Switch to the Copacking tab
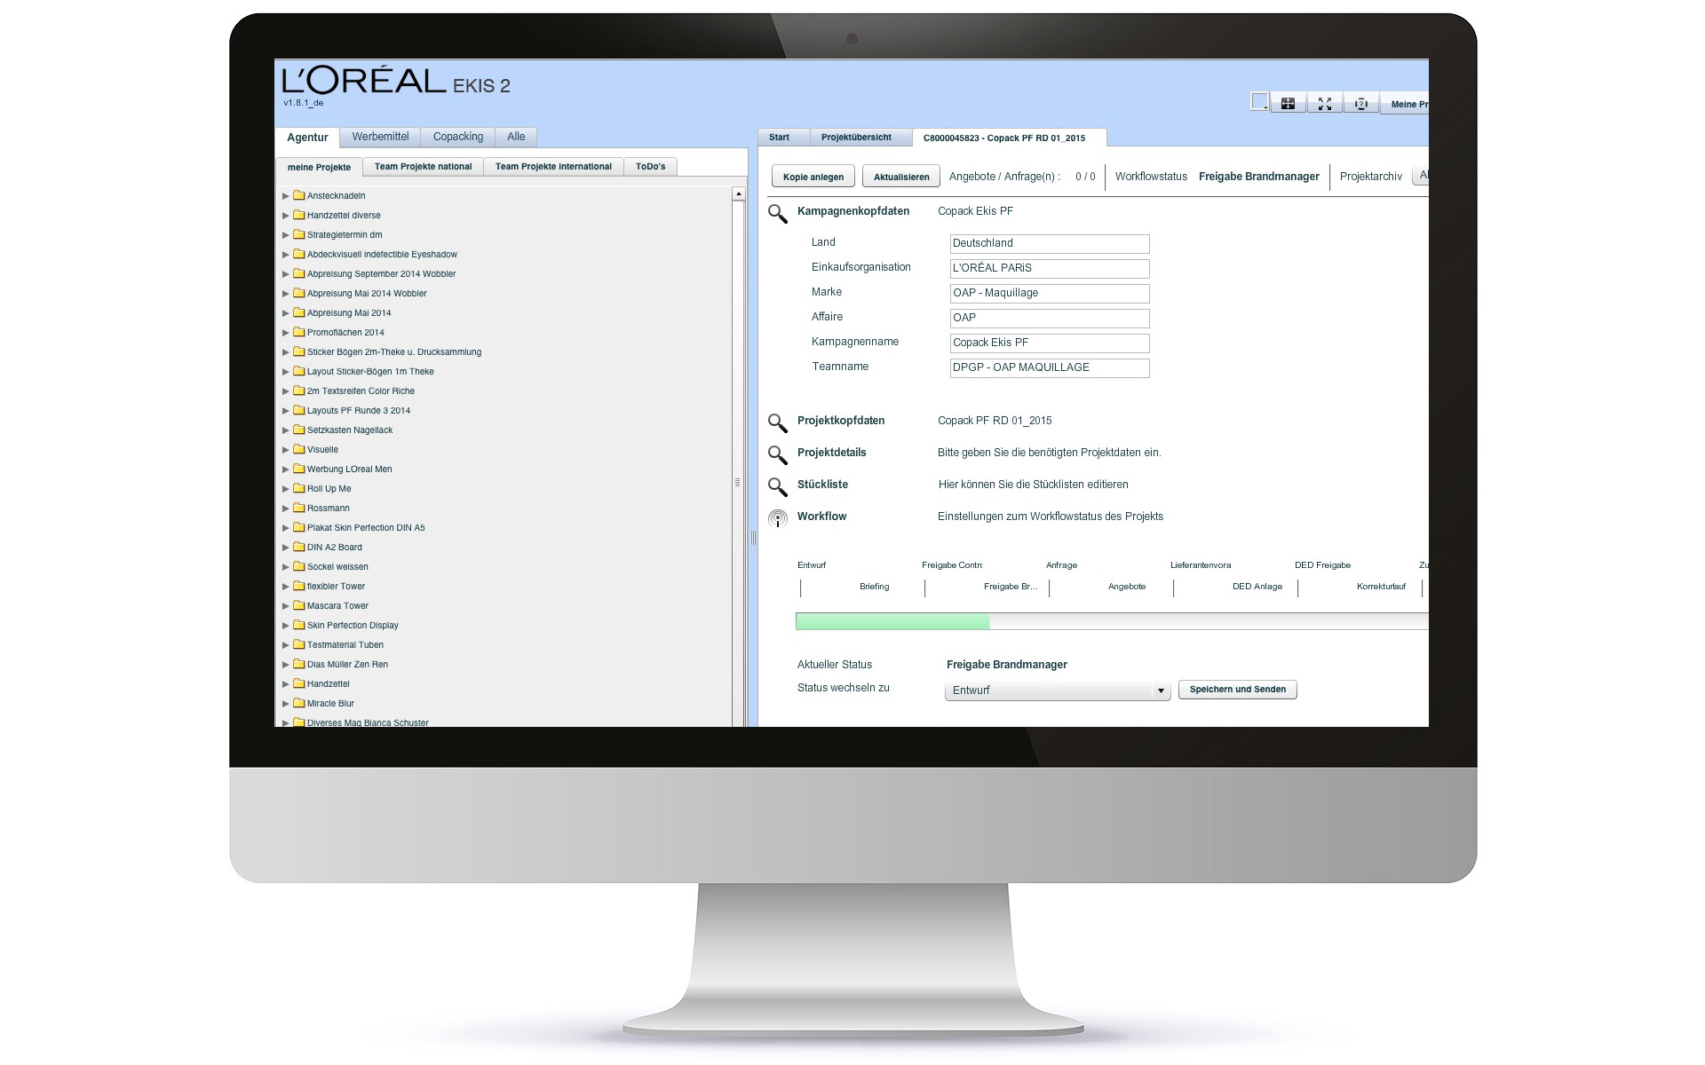 pos(458,137)
